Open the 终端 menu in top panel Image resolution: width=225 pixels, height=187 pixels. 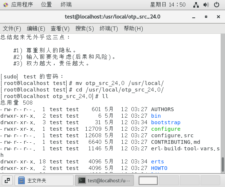[66, 5]
